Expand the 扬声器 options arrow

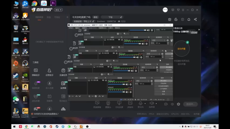156,103
